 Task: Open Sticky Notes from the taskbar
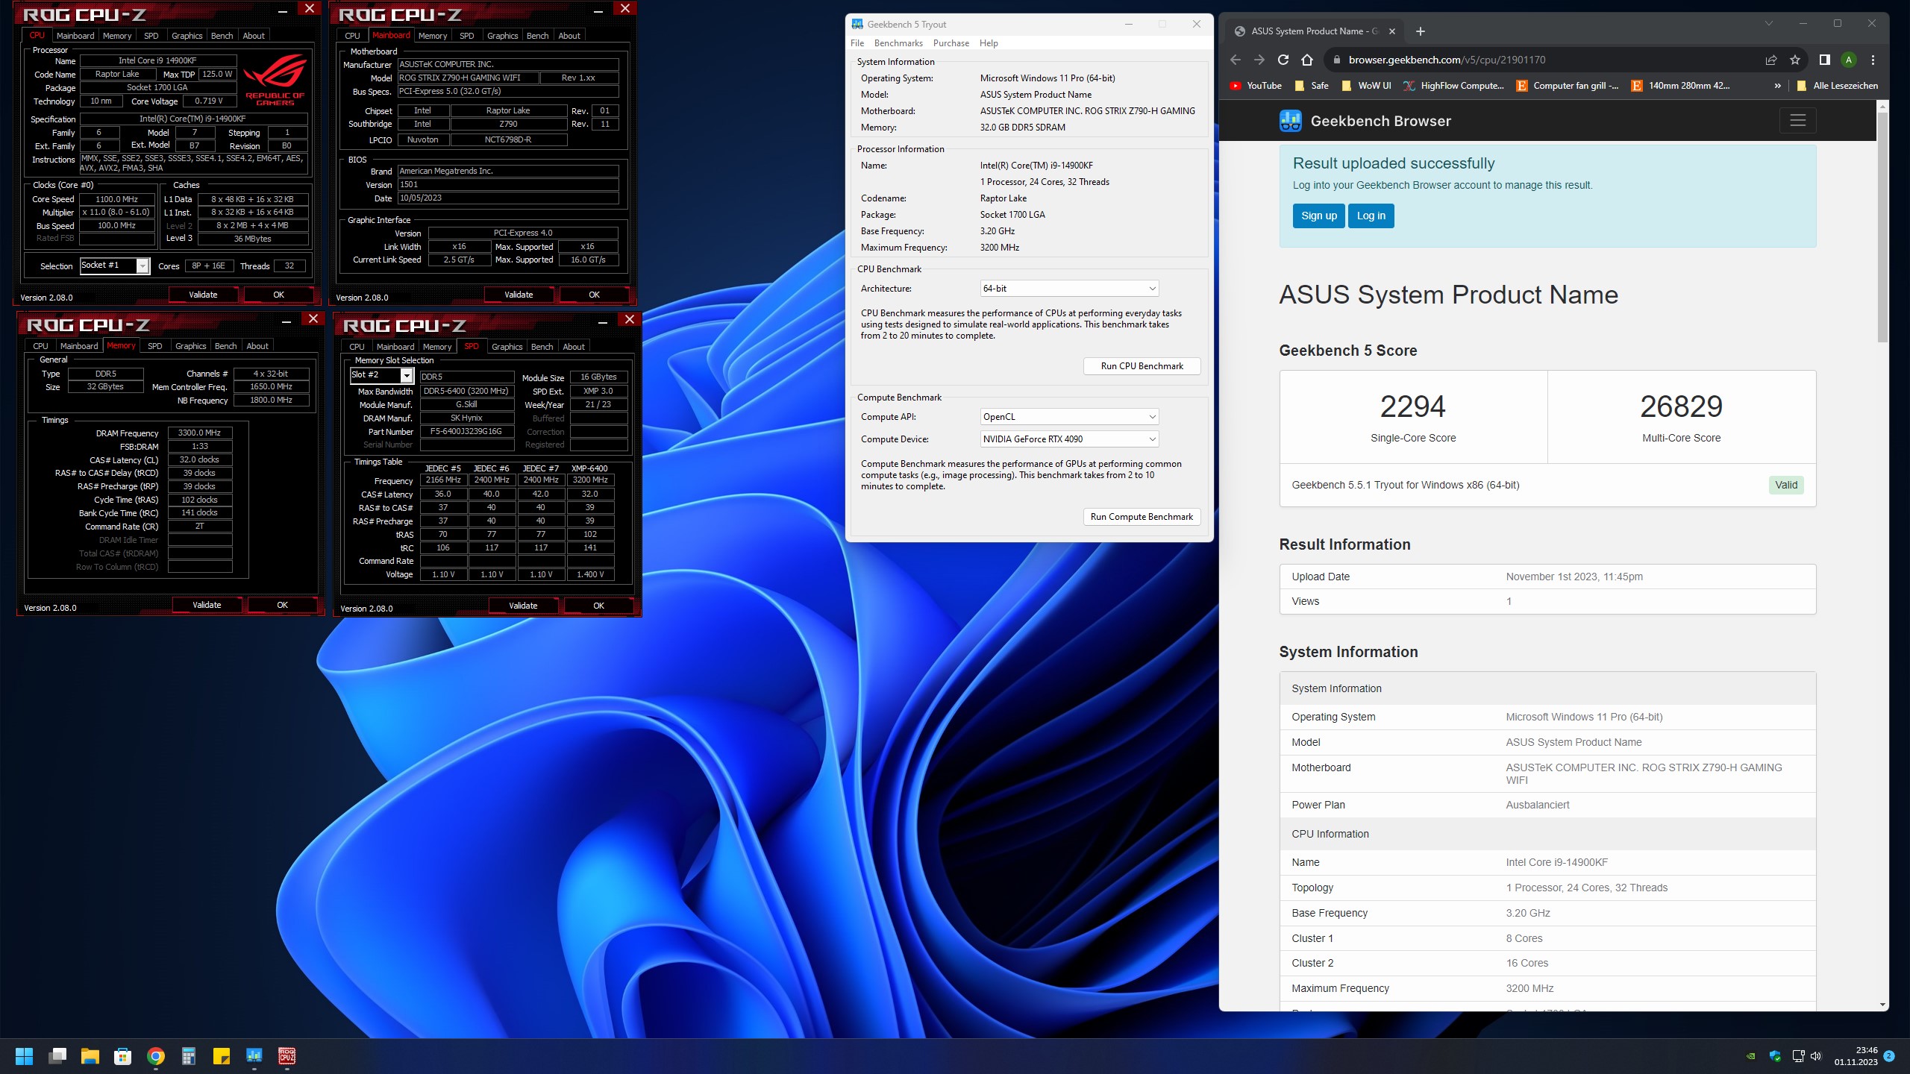(222, 1056)
